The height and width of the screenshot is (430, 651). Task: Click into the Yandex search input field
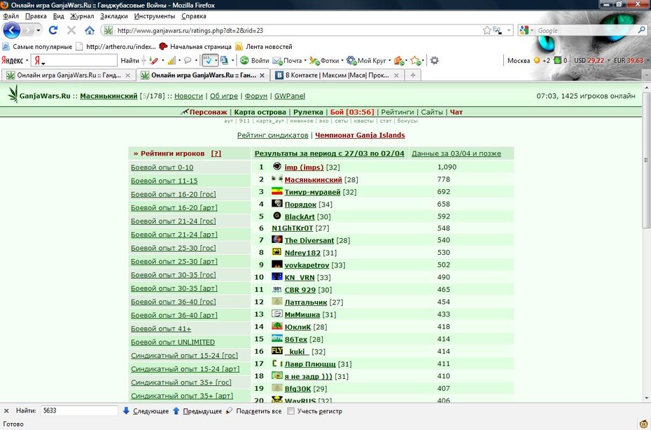coord(74,61)
